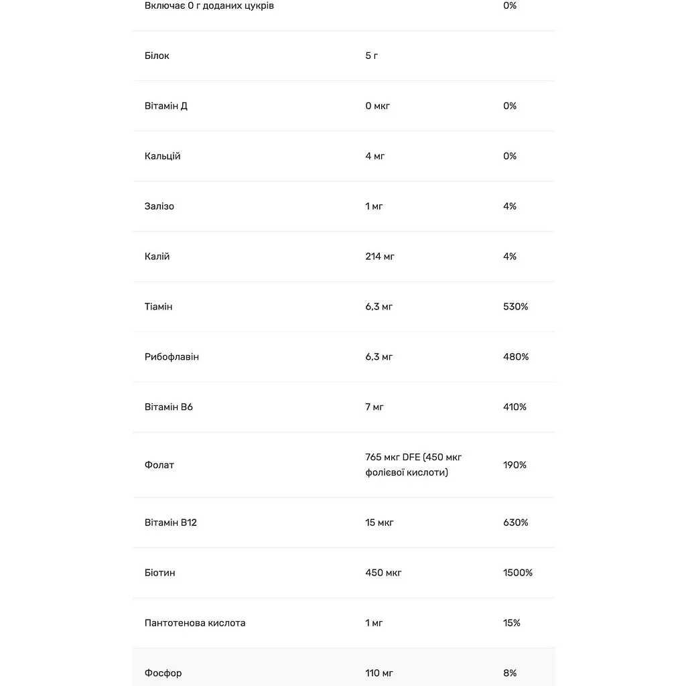
Task: Select the Залізо row label
Action: click(159, 206)
